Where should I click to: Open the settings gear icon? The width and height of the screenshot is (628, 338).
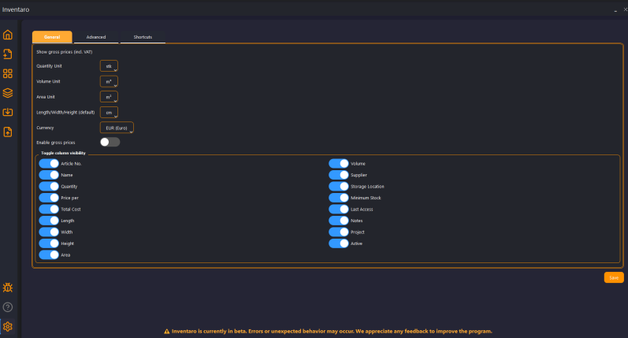click(x=8, y=326)
